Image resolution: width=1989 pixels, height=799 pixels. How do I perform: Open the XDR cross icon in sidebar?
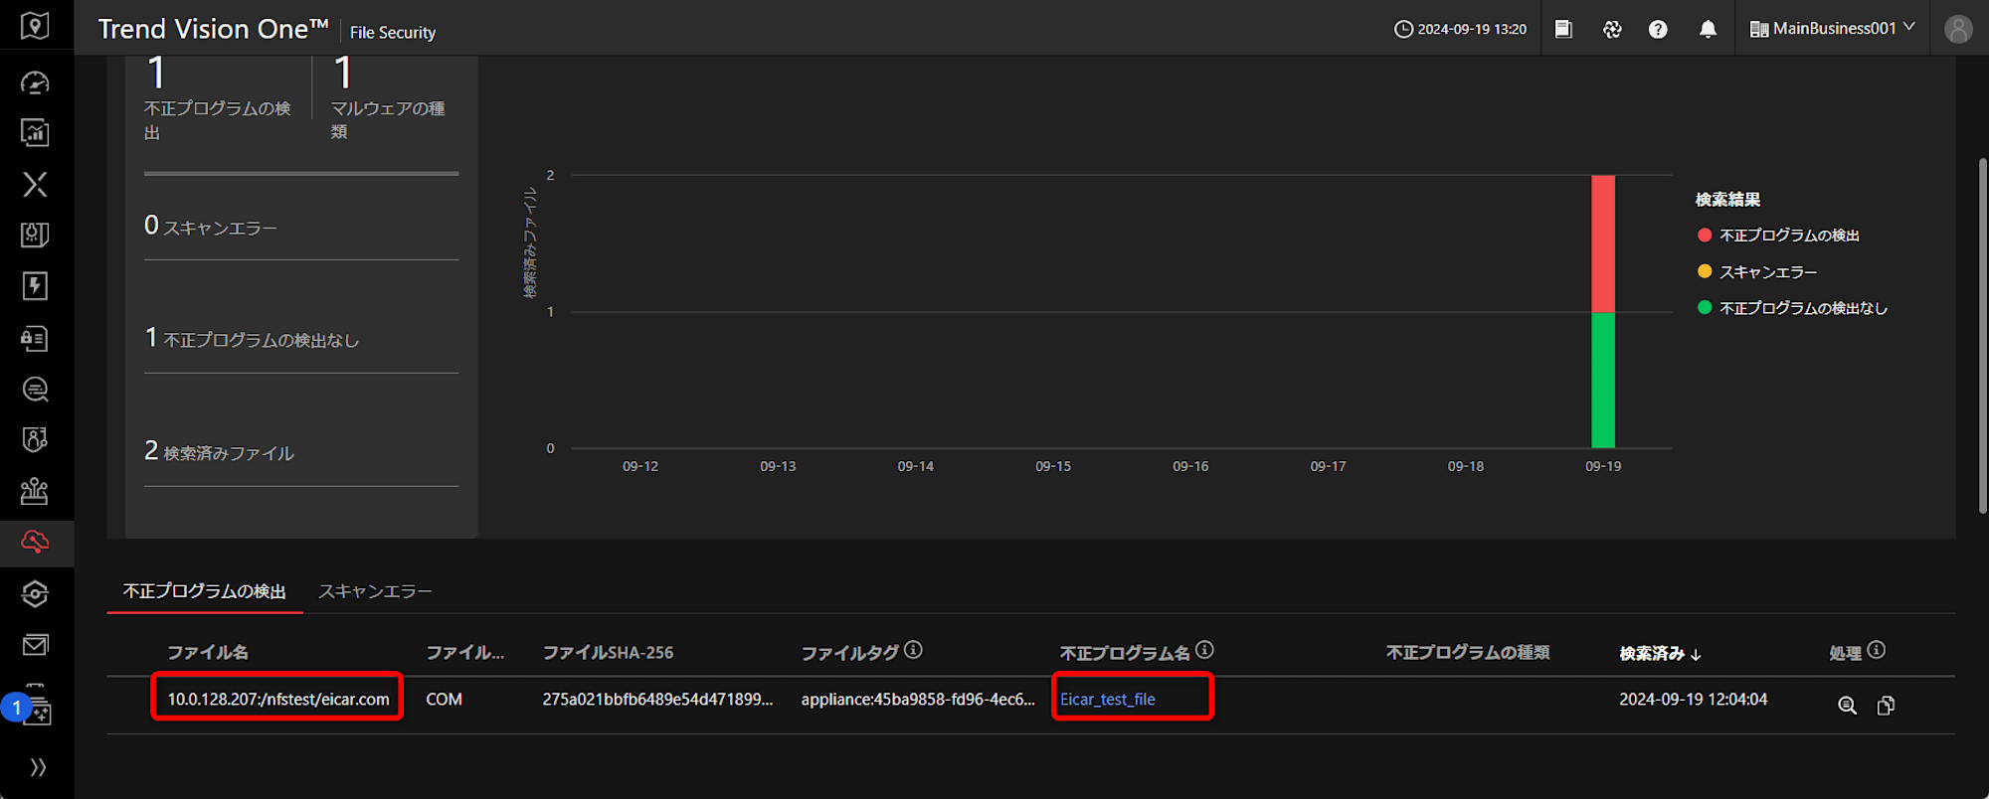tap(35, 184)
